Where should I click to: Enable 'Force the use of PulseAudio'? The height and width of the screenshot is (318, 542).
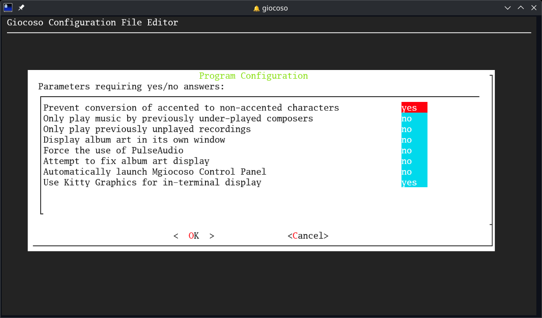coord(413,150)
